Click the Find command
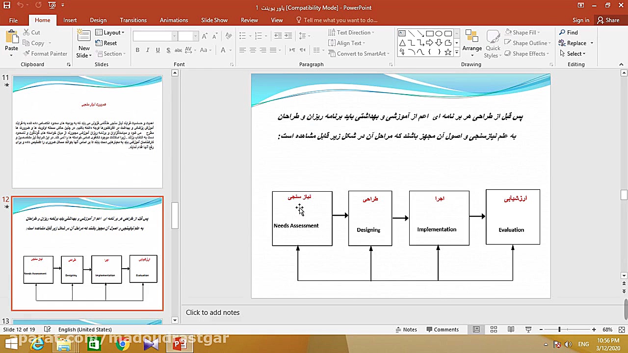Image resolution: width=628 pixels, height=353 pixels. [x=568, y=32]
